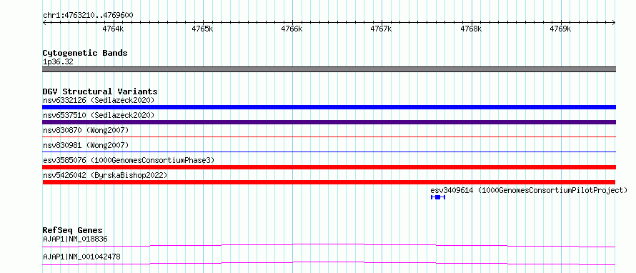Click the red esv3585076 variant bar
Image resolution: width=636 pixels, height=273 pixels.
click(329, 167)
